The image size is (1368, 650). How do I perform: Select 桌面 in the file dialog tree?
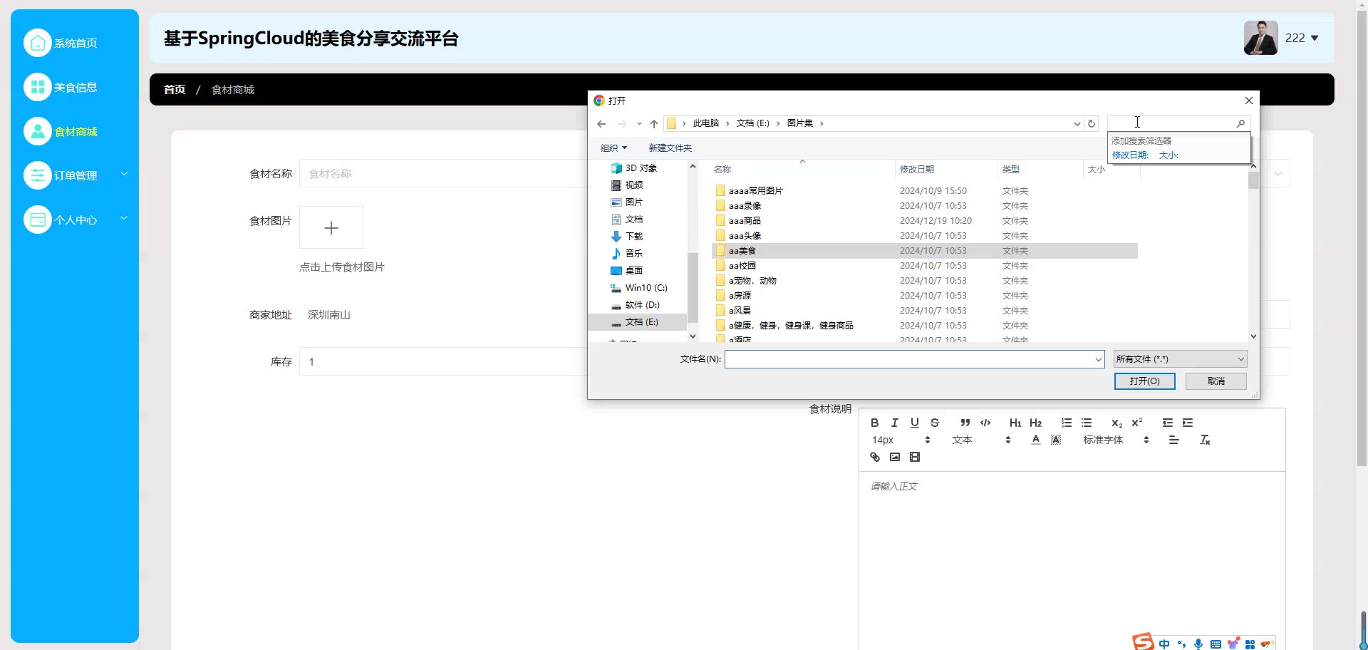pyautogui.click(x=633, y=271)
